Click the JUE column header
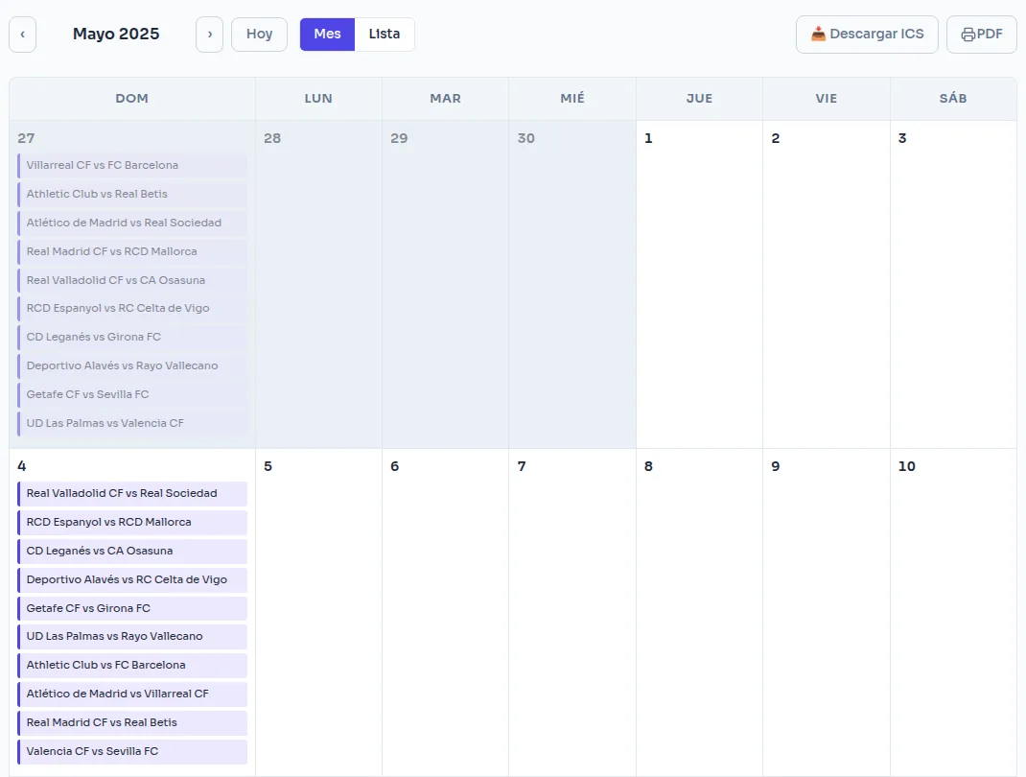1026x777 pixels. click(x=699, y=98)
